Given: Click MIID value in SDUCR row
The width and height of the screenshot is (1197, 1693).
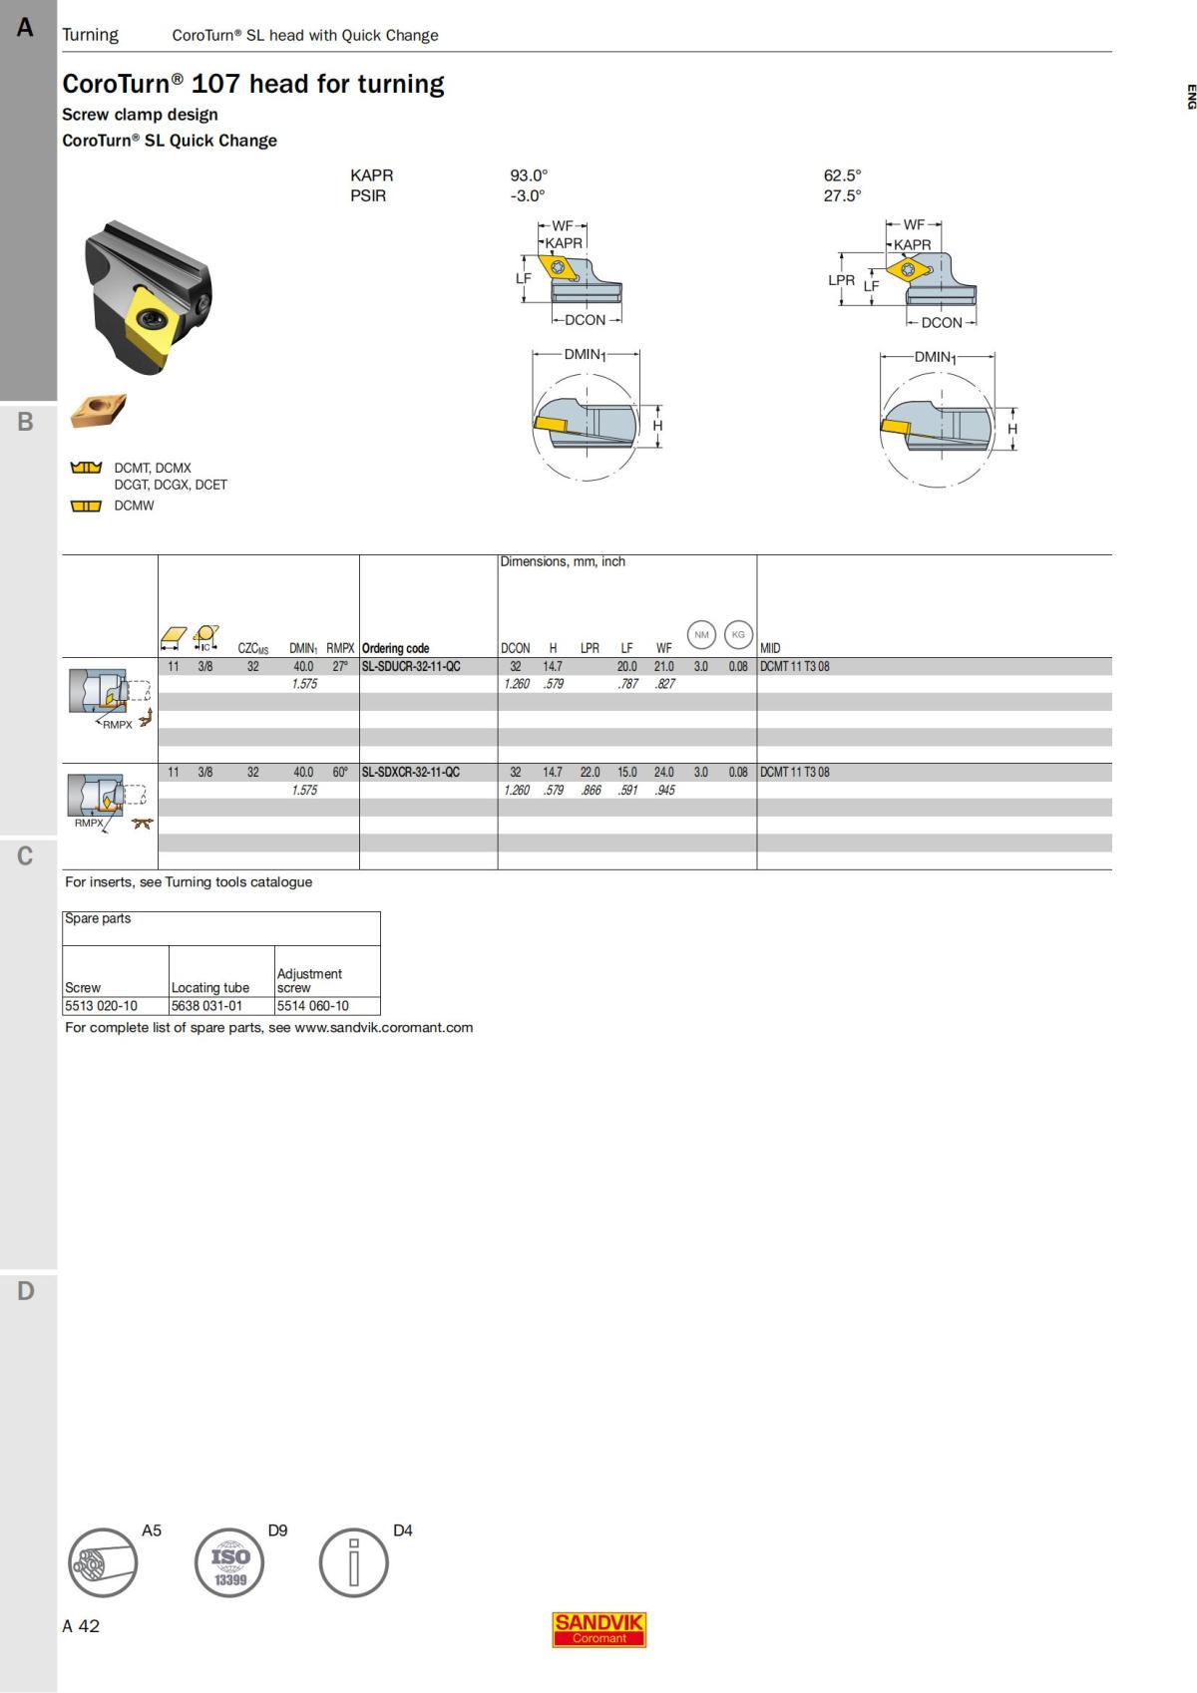Looking at the screenshot, I should [795, 666].
